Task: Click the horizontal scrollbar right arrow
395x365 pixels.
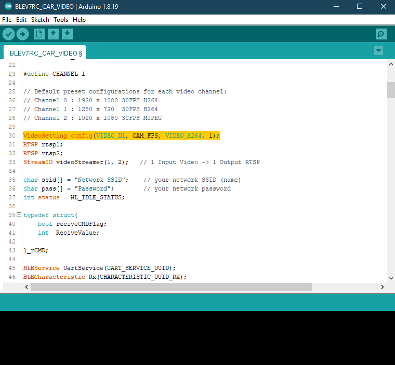Action: 383,287
